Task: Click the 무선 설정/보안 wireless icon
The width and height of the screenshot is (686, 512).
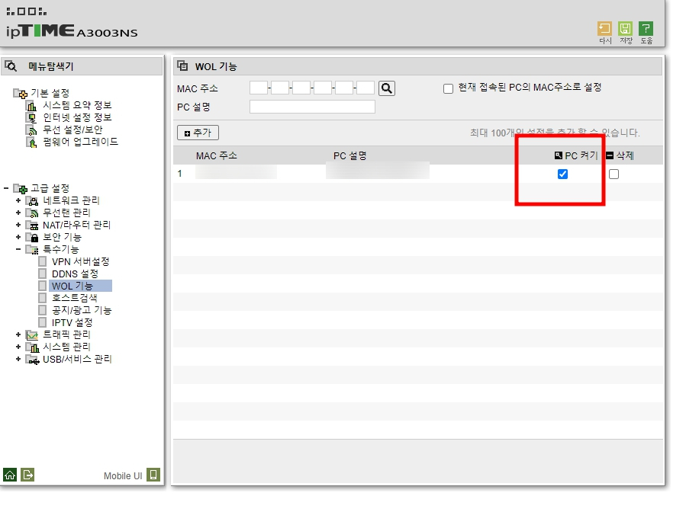Action: click(x=31, y=130)
